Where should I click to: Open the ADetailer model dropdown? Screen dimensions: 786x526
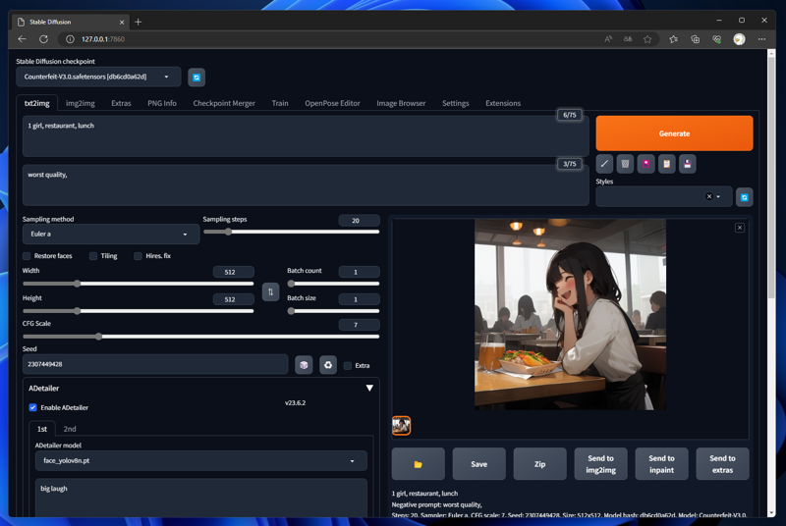[x=201, y=461]
